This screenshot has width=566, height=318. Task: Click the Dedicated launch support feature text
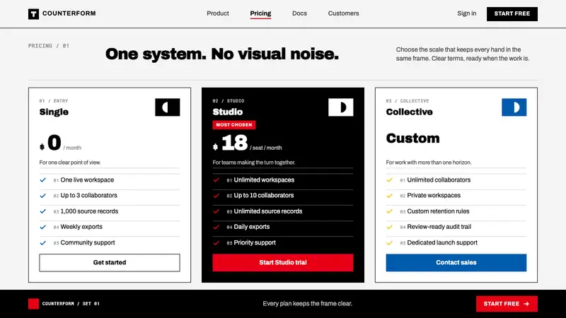[442, 242]
